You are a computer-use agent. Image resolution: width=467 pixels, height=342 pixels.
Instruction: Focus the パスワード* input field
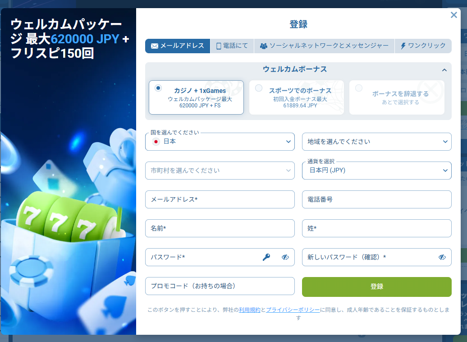[x=220, y=257]
